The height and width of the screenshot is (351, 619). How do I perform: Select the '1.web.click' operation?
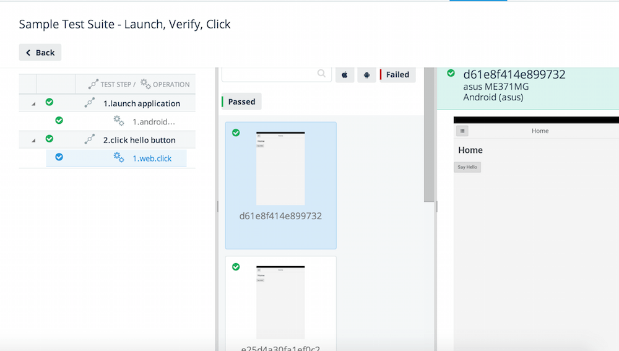pos(116,158)
